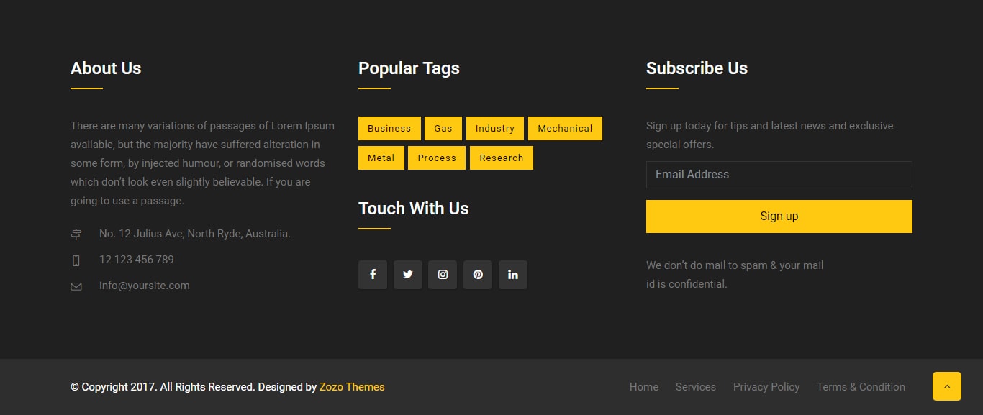Select the Business tag
The width and height of the screenshot is (983, 415).
(x=389, y=129)
